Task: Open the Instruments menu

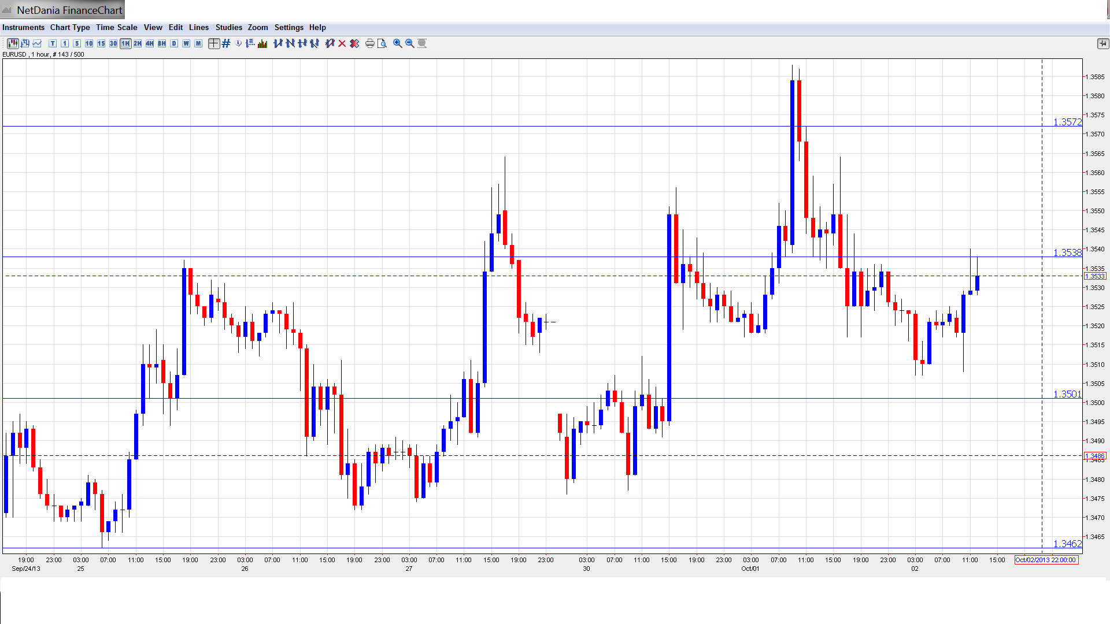Action: point(23,27)
